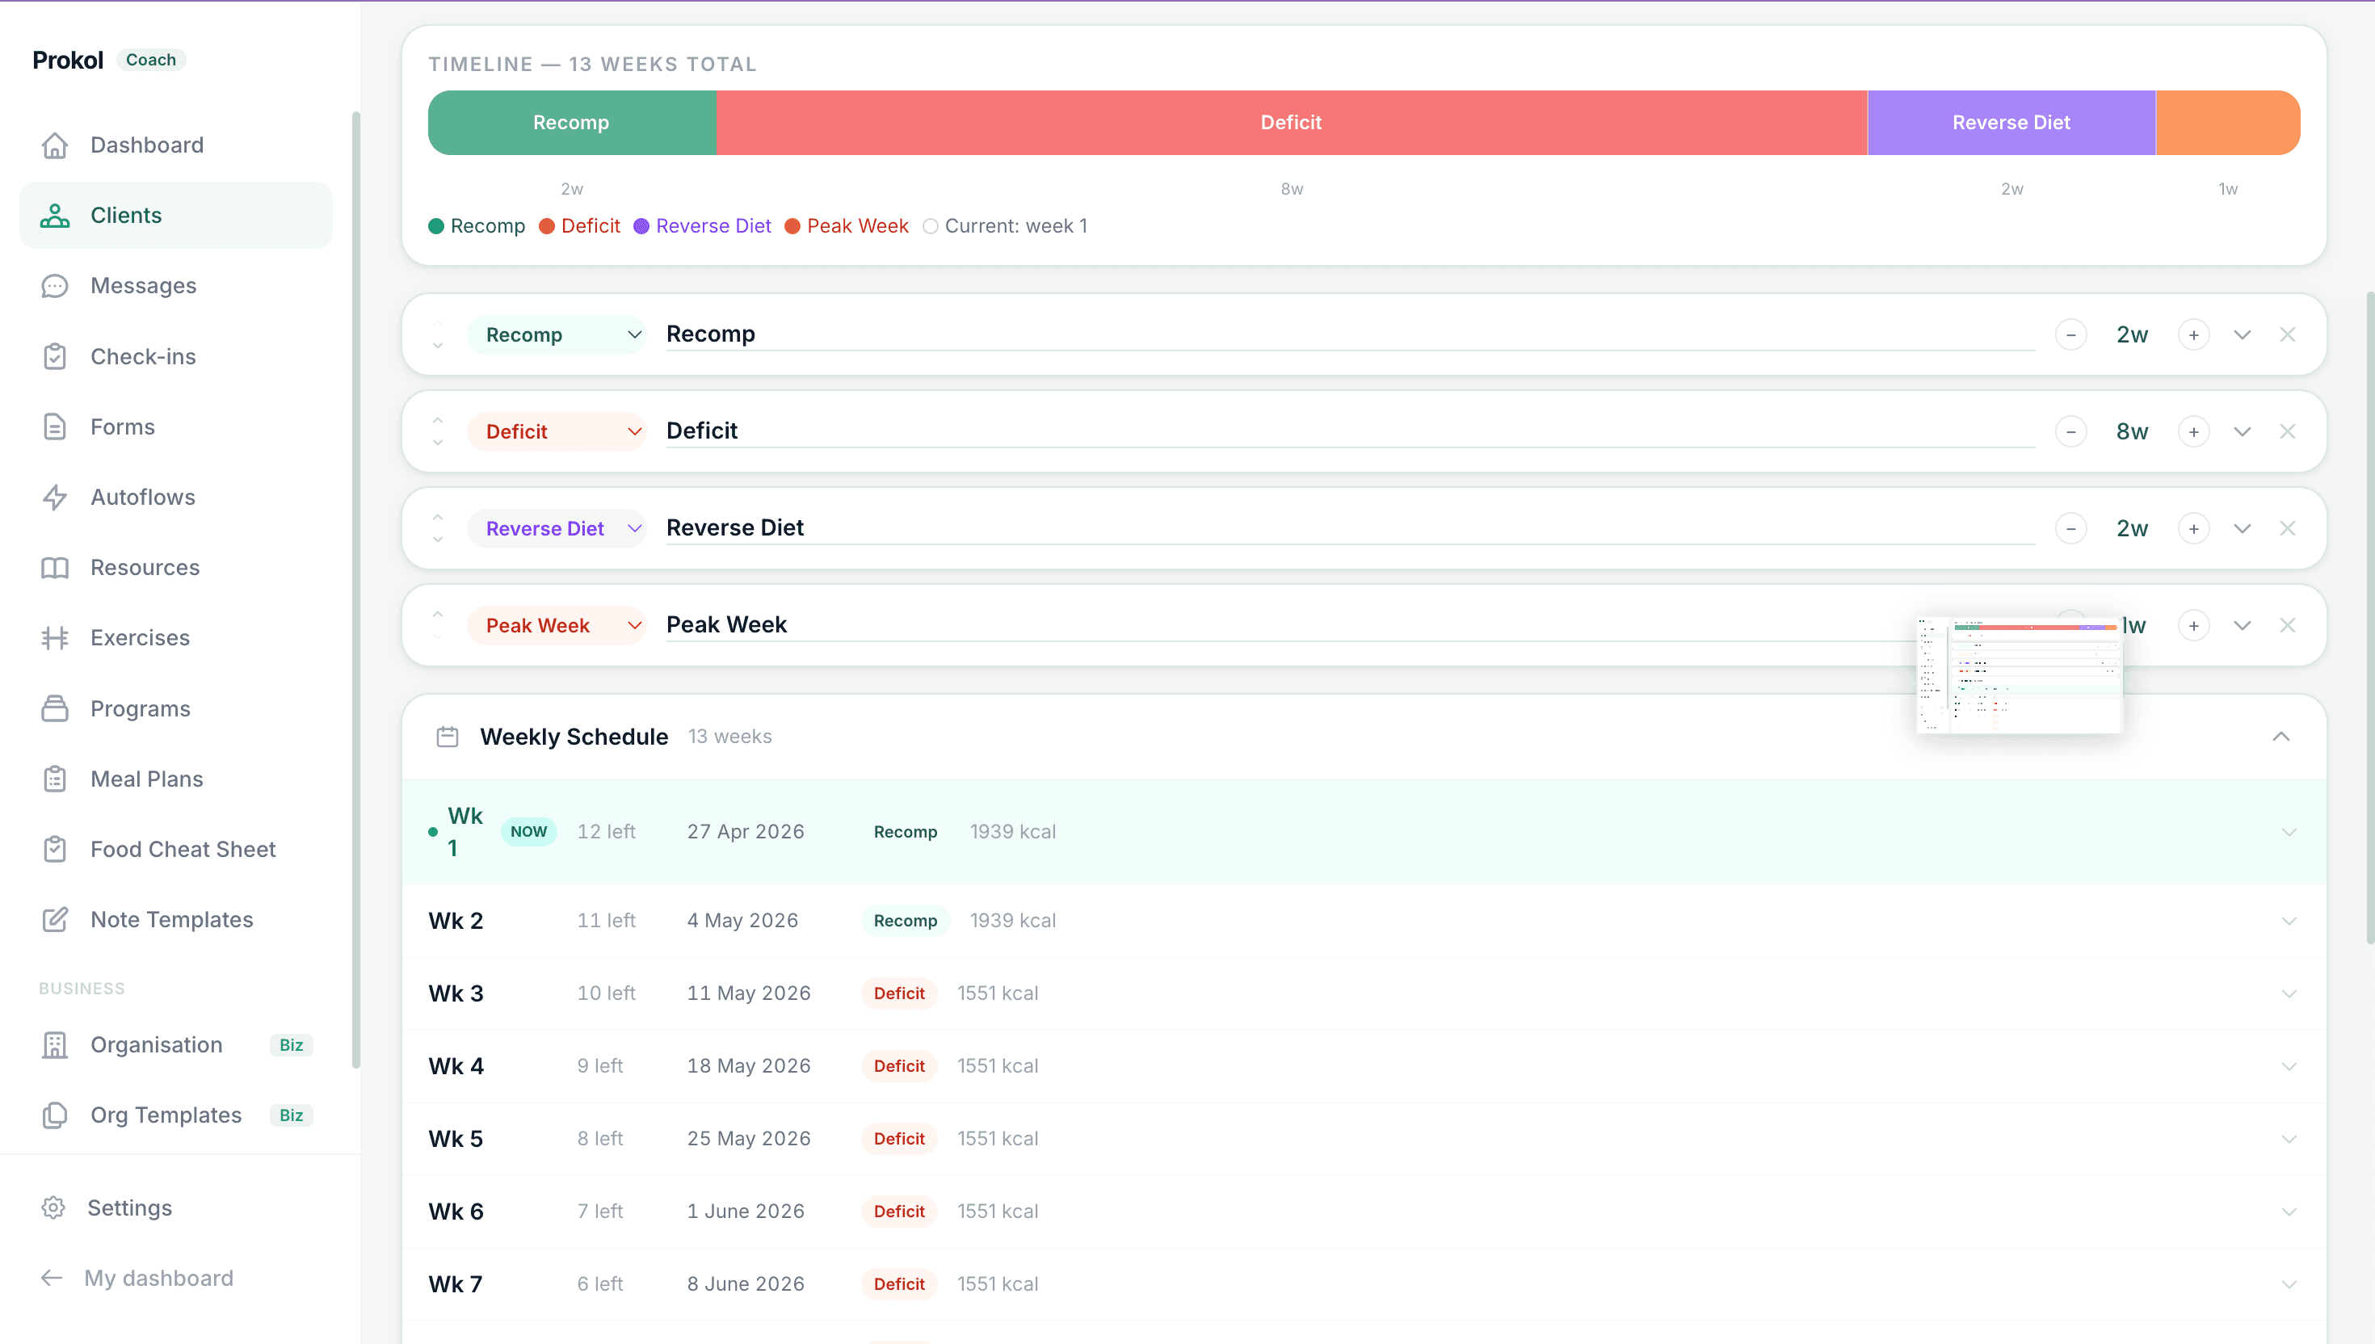Open the Exercises dumbbell icon
This screenshot has height=1344, width=2375.
pyautogui.click(x=54, y=638)
